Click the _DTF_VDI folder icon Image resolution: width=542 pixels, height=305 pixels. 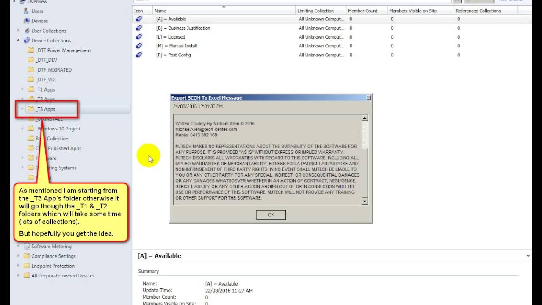(30, 80)
